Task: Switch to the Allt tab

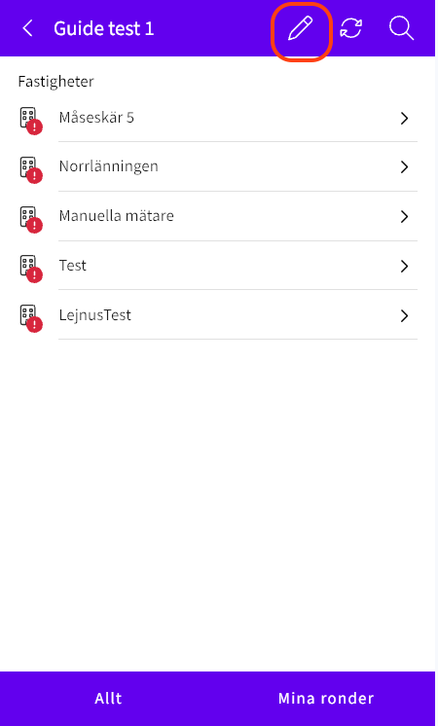Action: pyautogui.click(x=108, y=698)
